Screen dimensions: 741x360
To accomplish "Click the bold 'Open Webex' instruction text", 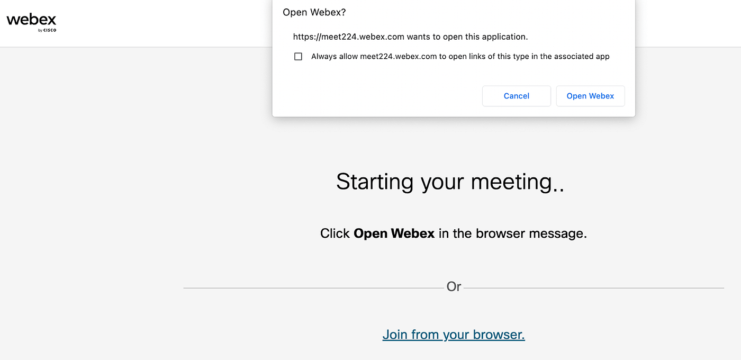I will point(394,233).
